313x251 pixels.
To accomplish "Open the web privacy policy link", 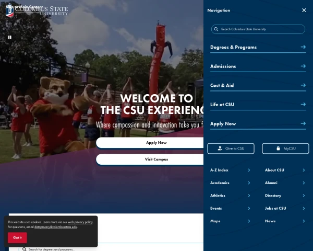I will click(80, 222).
